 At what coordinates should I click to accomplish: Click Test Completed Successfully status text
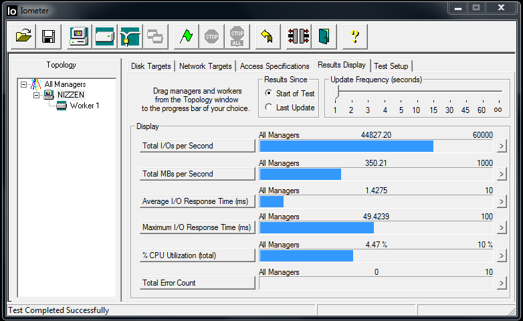59,310
